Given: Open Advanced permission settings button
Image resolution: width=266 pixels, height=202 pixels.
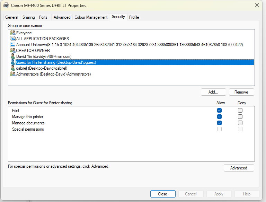Looking at the screenshot, I should [239, 168].
